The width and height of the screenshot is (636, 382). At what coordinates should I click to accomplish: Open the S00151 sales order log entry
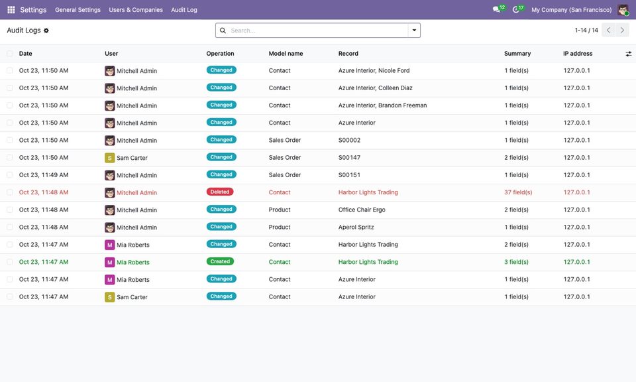point(349,175)
